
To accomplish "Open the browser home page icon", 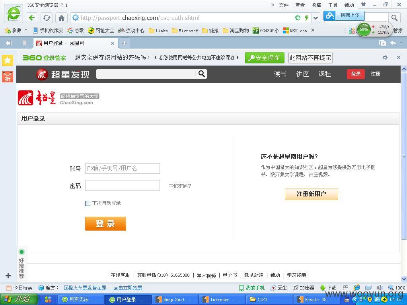I will pyautogui.click(x=61, y=17).
